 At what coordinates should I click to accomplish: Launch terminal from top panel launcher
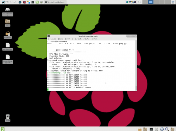click(33, 2)
